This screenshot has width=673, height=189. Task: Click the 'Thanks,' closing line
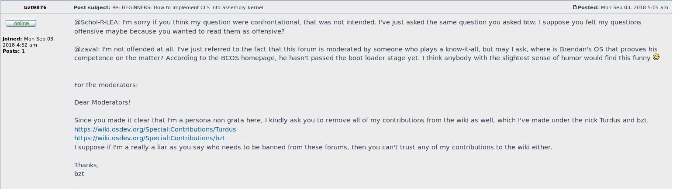tap(86, 165)
